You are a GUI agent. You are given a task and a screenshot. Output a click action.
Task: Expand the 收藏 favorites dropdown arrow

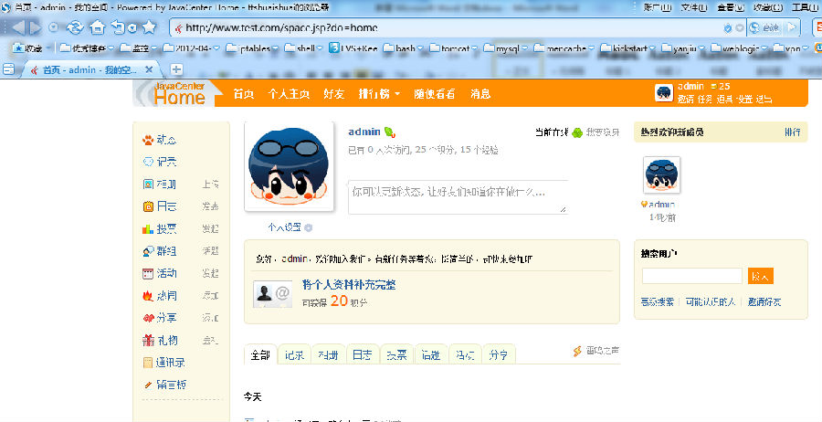[x=48, y=48]
